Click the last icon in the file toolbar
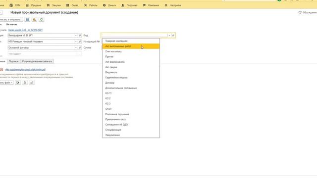 (x=32, y=83)
